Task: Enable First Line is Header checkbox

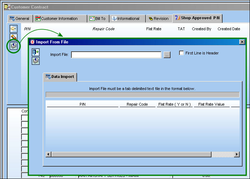Action: coord(181,53)
